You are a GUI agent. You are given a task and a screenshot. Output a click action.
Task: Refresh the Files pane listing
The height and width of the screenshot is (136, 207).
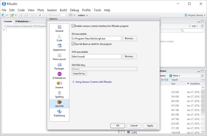click(202, 76)
